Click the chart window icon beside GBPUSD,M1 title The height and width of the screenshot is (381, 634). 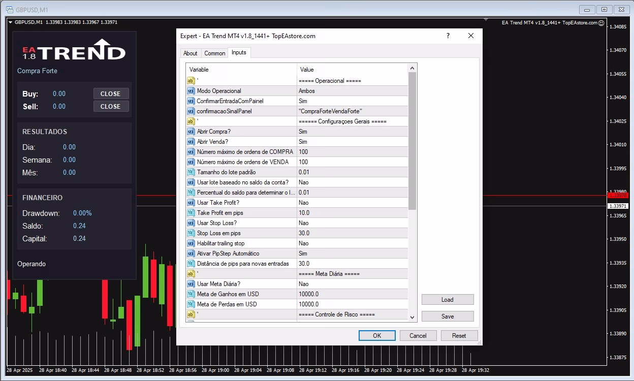(x=9, y=10)
